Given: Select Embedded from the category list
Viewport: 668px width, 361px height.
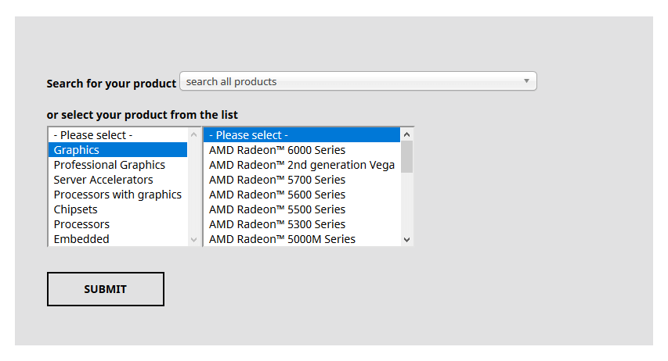Looking at the screenshot, I should tap(117, 239).
